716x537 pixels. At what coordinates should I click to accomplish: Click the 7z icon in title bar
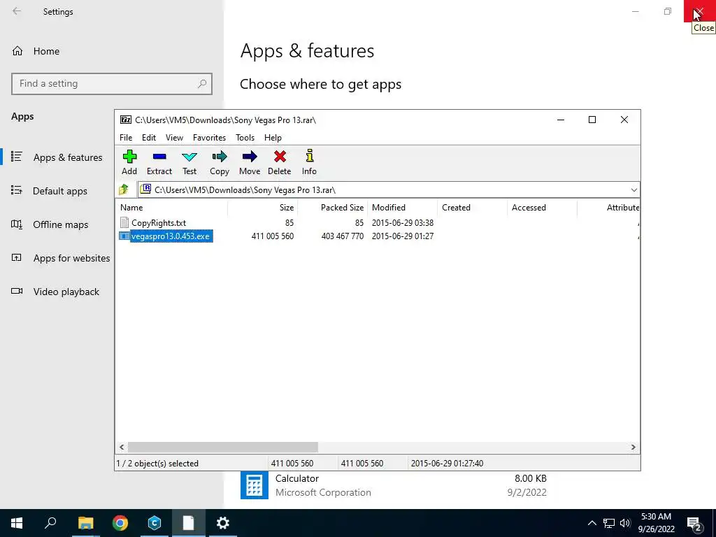(x=126, y=120)
